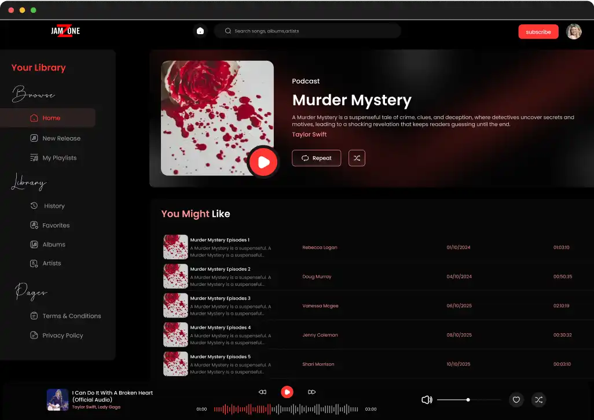
Task: Open the Privacy Policy page
Action: pyautogui.click(x=56, y=335)
